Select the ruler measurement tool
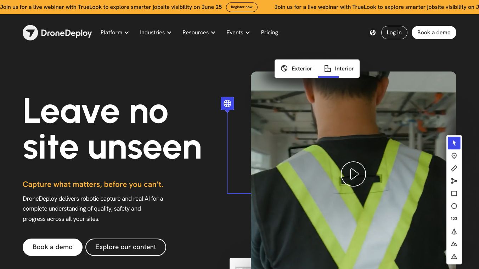 454,168
